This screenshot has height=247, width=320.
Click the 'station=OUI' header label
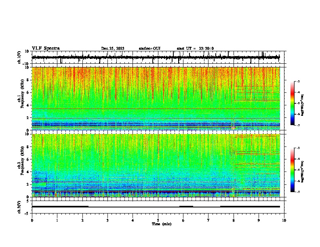149,48
